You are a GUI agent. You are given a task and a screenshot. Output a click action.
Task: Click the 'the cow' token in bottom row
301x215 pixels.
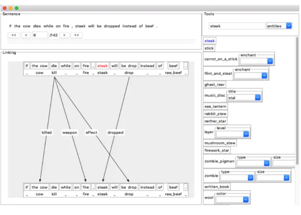[39, 187]
